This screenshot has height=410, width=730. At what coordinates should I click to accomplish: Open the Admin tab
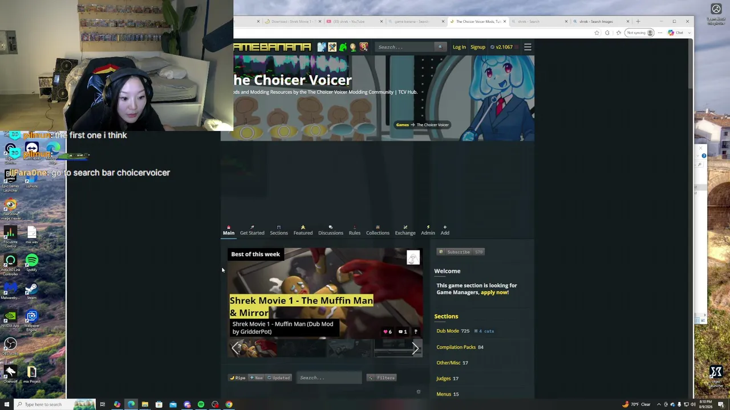click(x=428, y=230)
